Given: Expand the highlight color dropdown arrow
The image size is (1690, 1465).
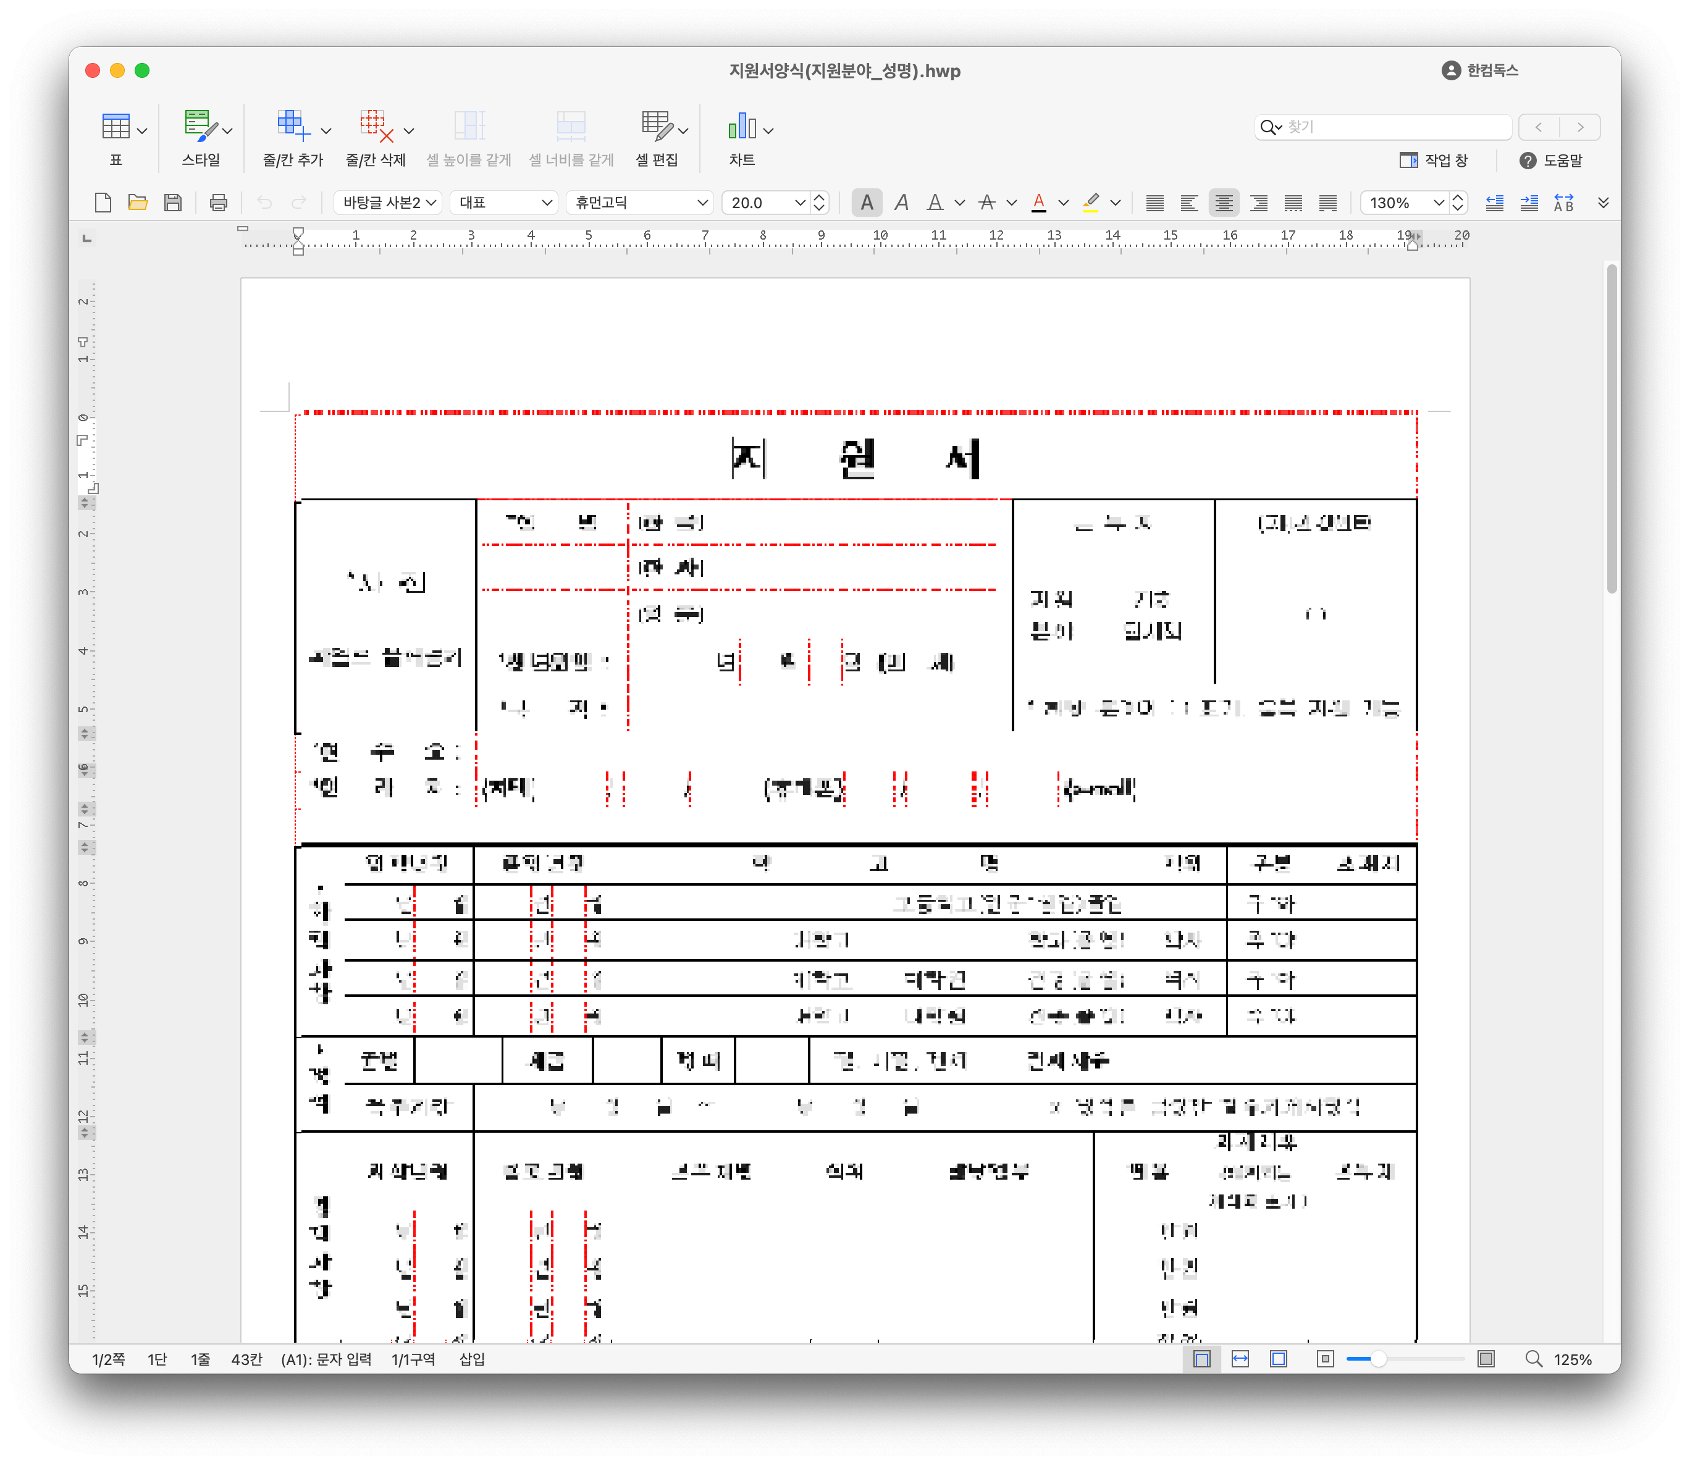Looking at the screenshot, I should (1114, 203).
